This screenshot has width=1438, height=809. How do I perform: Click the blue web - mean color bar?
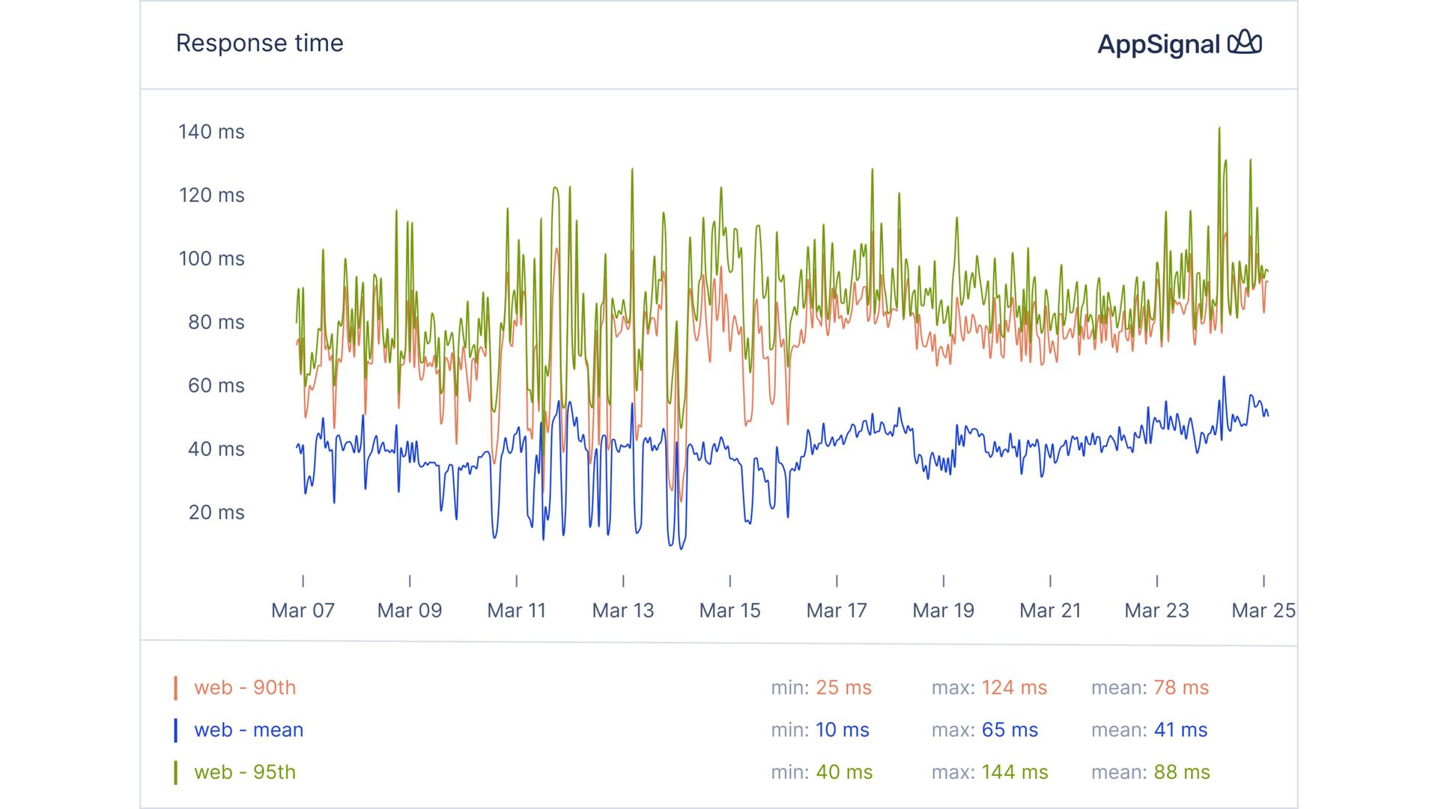(175, 730)
